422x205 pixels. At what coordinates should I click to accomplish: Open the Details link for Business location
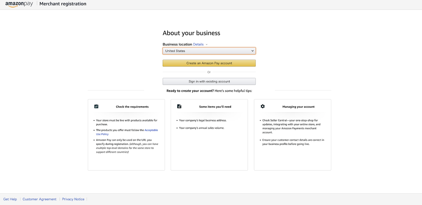pyautogui.click(x=198, y=44)
